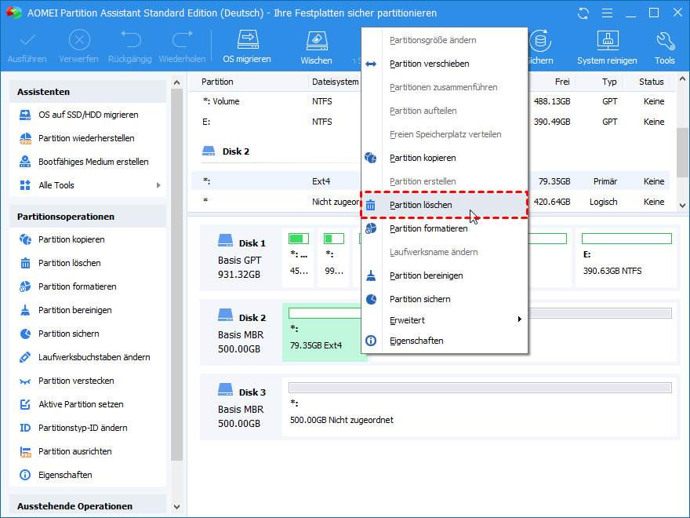Choose Partition sichern in context menu

pos(445,300)
